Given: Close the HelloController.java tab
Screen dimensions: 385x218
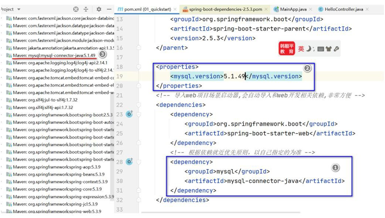Looking at the screenshot, I should point(367,9).
